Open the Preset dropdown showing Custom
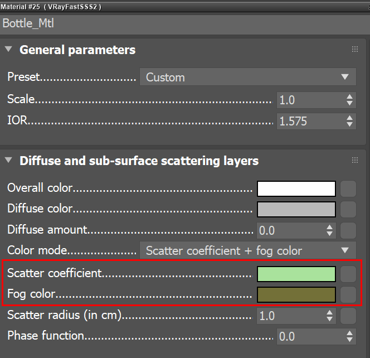Viewport: 370px width, 358px height. click(247, 78)
